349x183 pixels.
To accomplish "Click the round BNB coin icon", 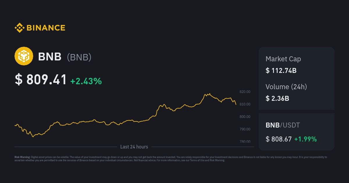I will 24,56.
